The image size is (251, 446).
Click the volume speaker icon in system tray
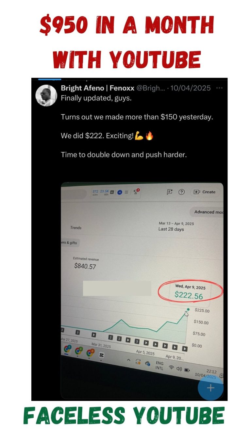179,369
